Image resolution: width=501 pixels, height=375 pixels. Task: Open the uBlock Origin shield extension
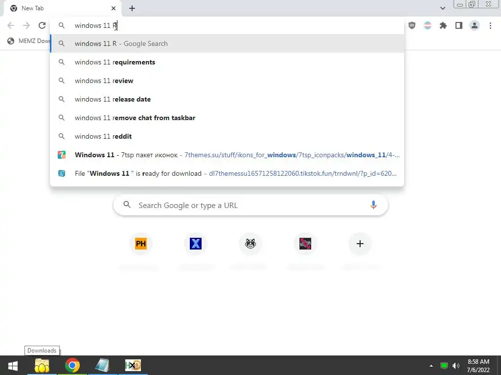point(412,25)
